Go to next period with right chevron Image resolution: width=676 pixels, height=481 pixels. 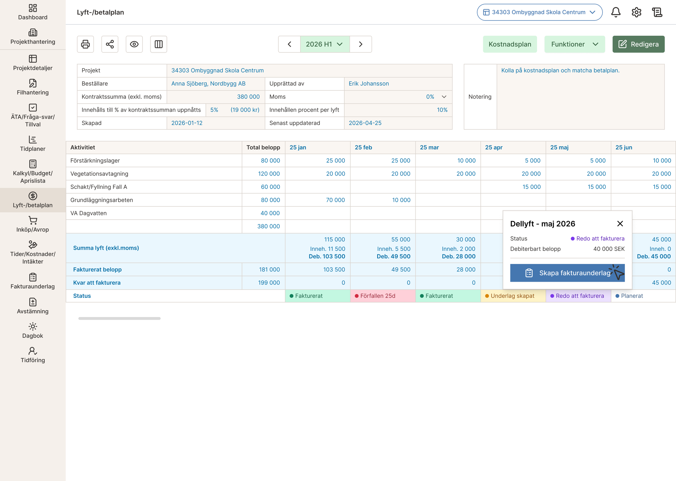coord(360,44)
